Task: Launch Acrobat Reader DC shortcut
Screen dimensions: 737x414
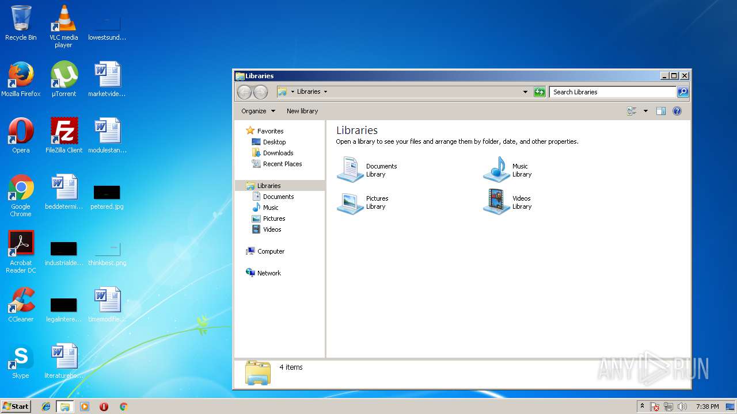Action: (21, 252)
